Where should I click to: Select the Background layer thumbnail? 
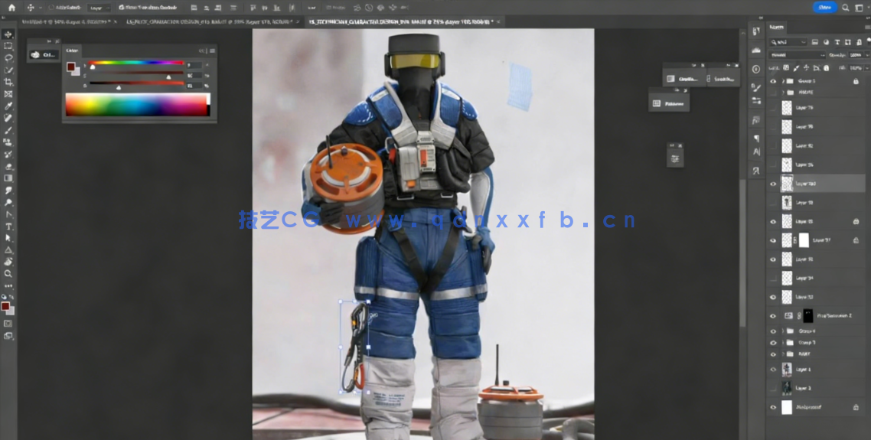click(x=786, y=408)
